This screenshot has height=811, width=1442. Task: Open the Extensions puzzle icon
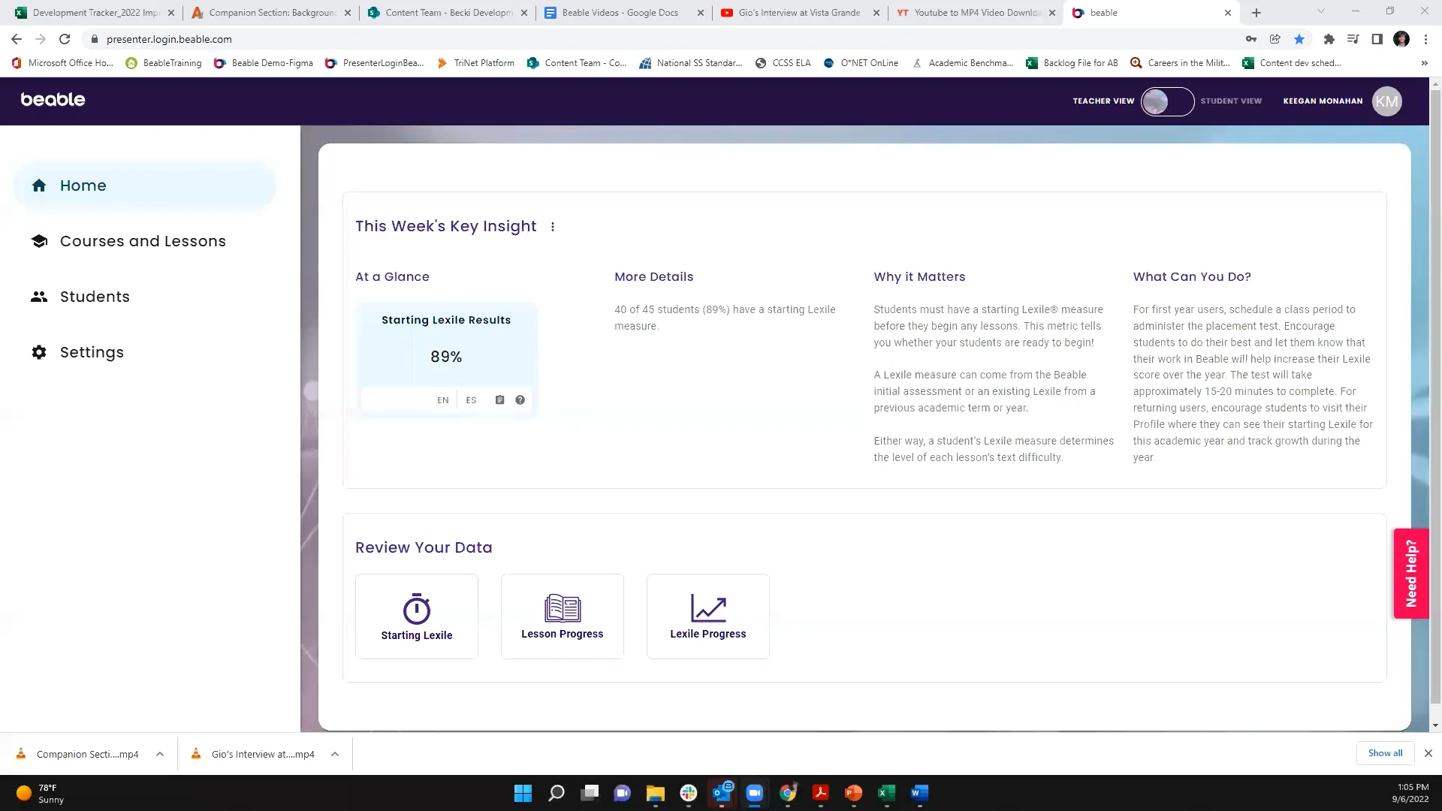1329,39
